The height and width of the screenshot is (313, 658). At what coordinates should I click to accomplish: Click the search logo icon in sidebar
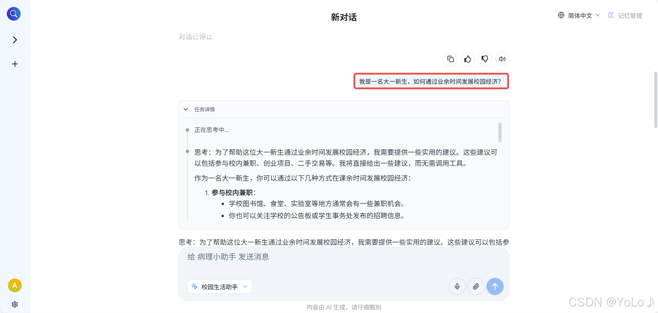pos(14,14)
